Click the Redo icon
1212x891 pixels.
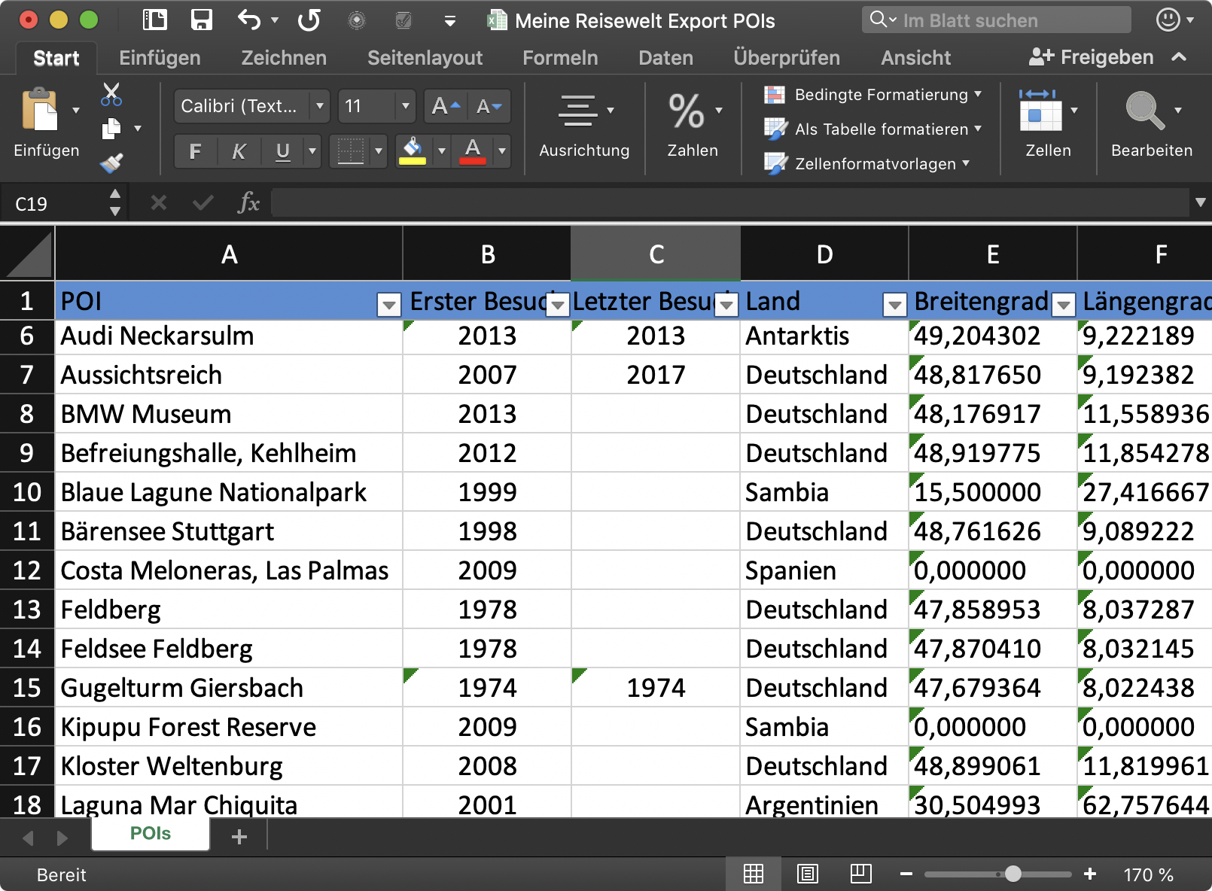coord(309,20)
